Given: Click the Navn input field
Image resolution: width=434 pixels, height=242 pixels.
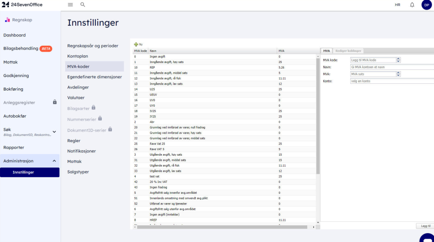Looking at the screenshot, I should click(392, 67).
